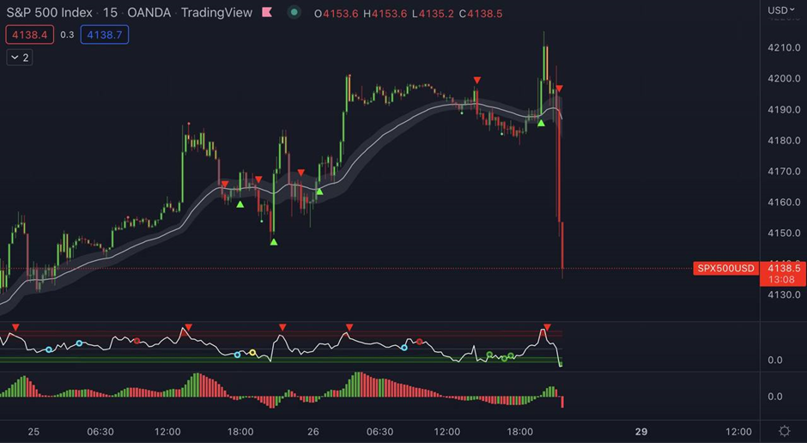Click the green buy arrow at the 4147 low
Viewport: 807px width, 443px height.
click(x=274, y=242)
